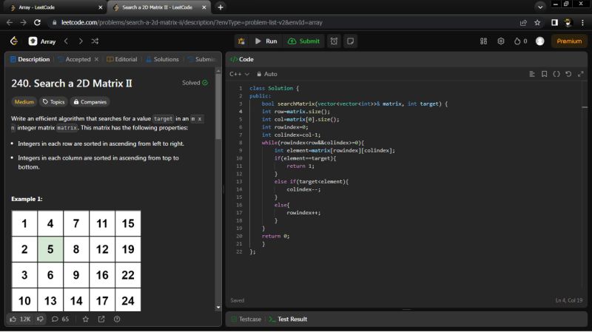Open the C++ language dropdown
This screenshot has height=332, width=592.
(x=239, y=74)
